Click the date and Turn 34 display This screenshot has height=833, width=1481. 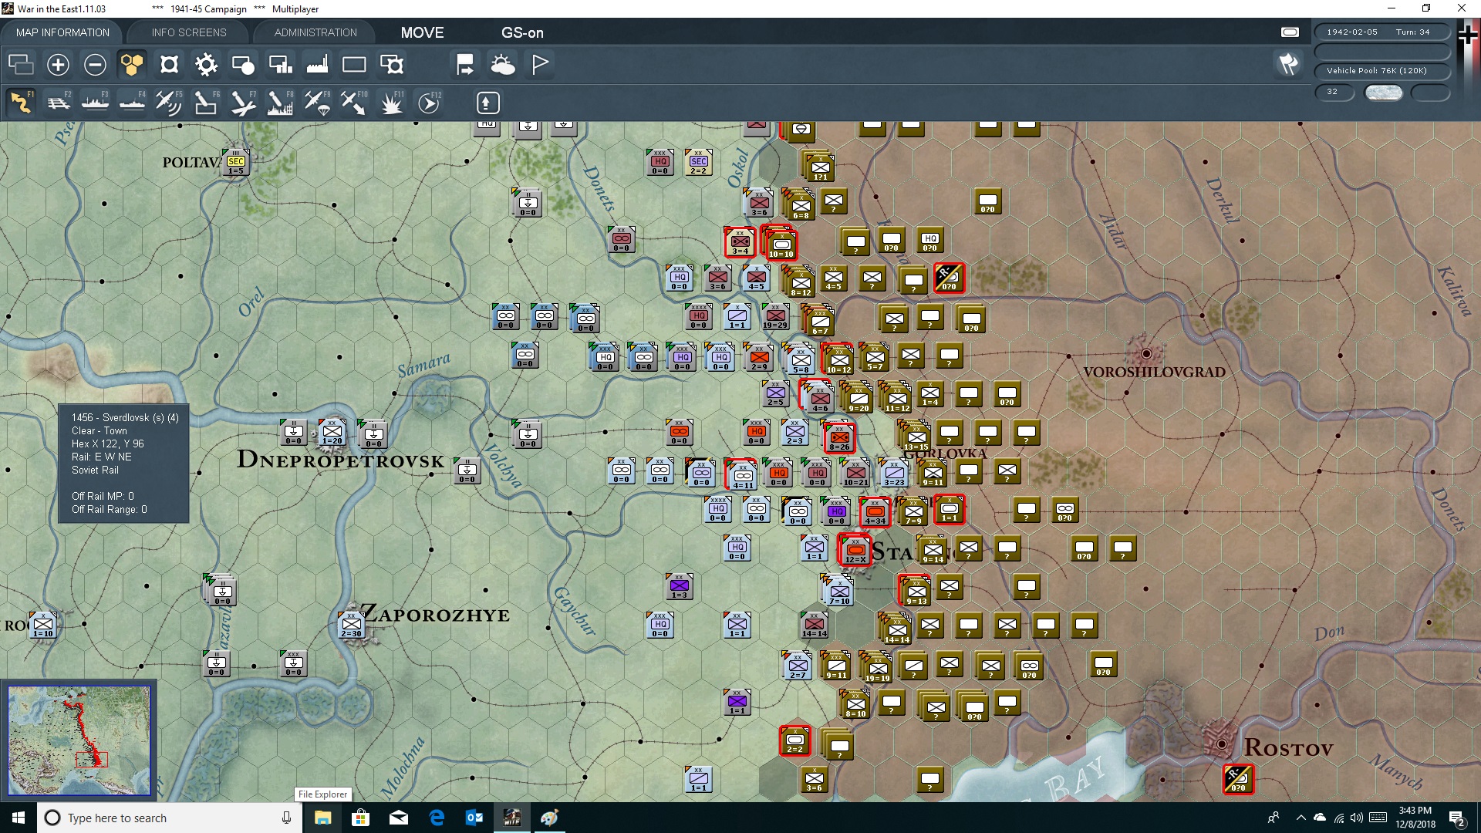point(1382,32)
